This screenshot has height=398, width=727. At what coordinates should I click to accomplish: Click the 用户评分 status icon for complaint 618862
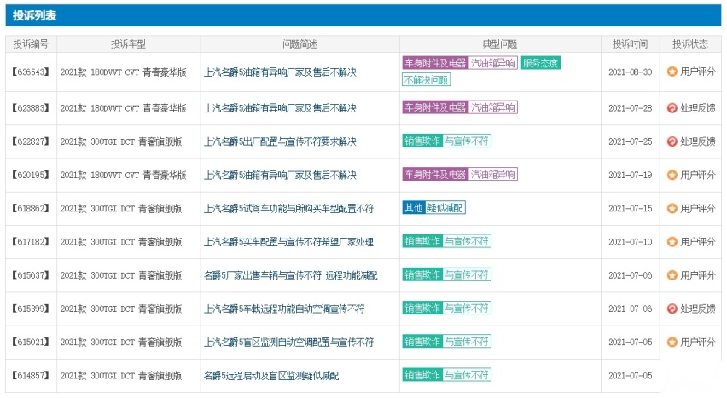[x=672, y=208]
